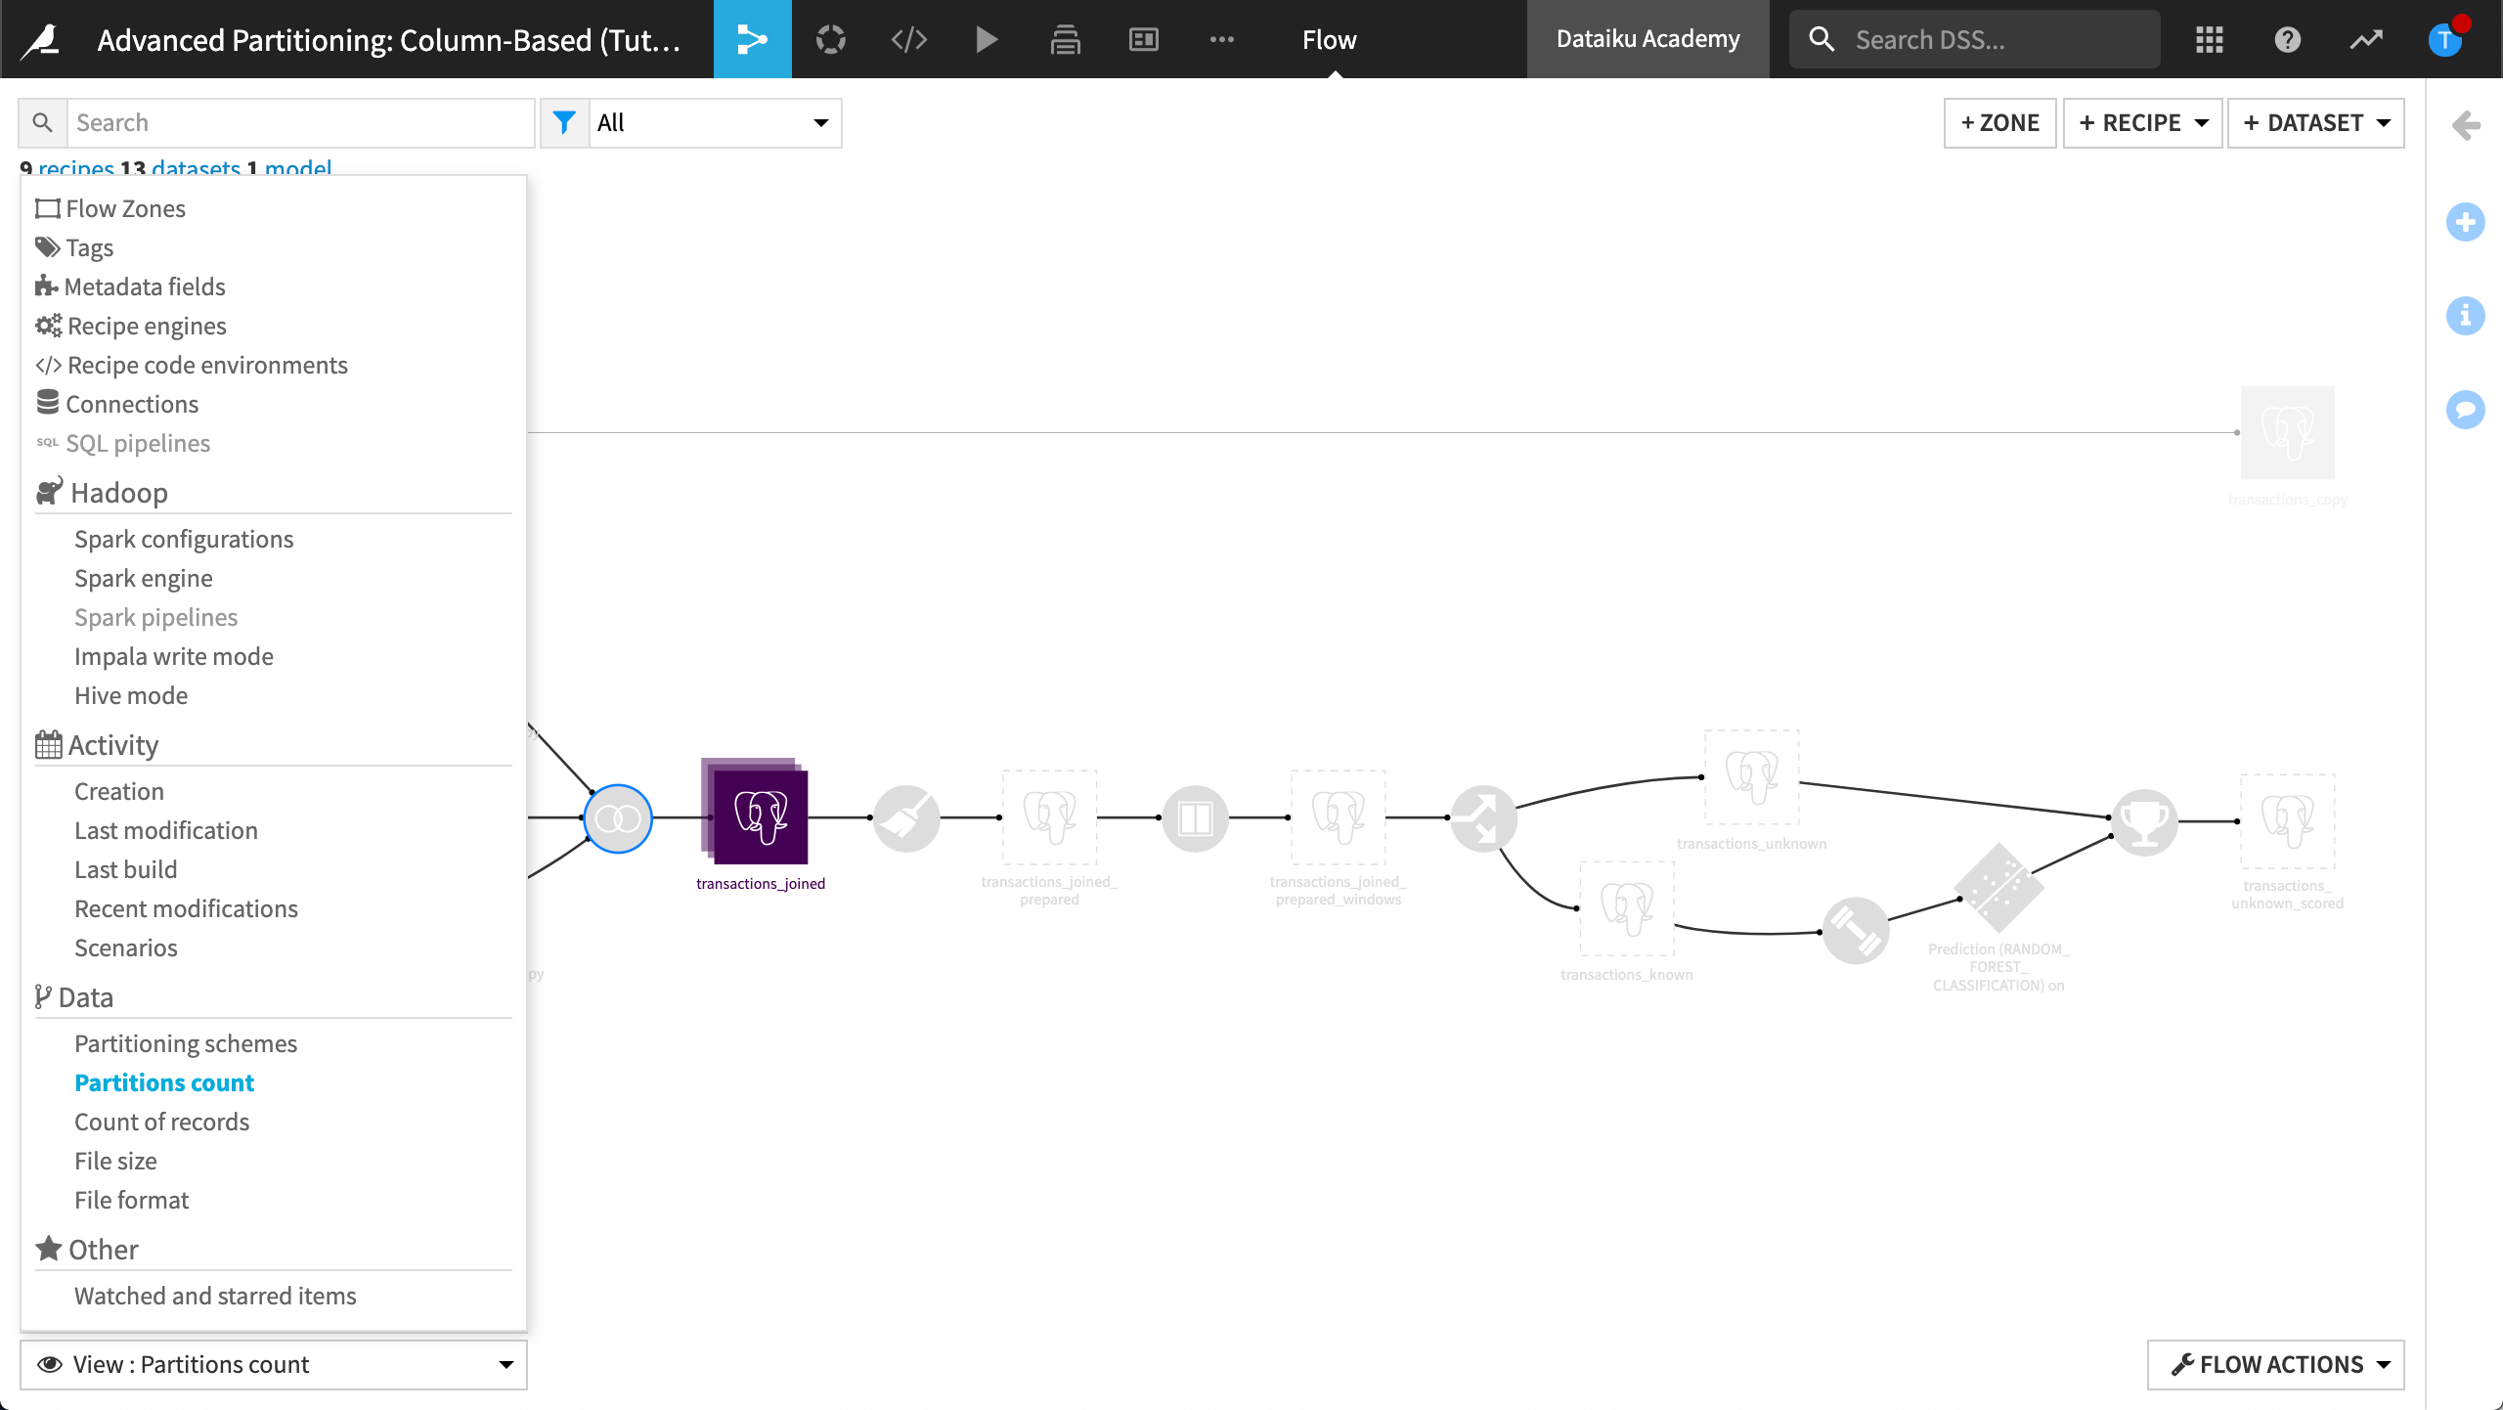This screenshot has height=1410, width=2503.
Task: Select the Score recipe trophy node
Action: (2144, 822)
